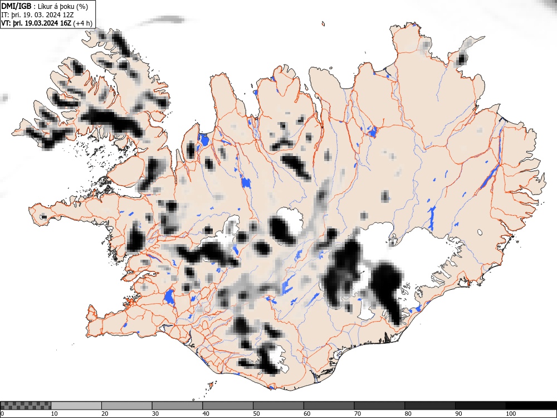Click the title text 'DMI/IGB : Líkur á þoku (%)'
Image resolution: width=557 pixels, height=418 pixels.
tap(45, 6)
